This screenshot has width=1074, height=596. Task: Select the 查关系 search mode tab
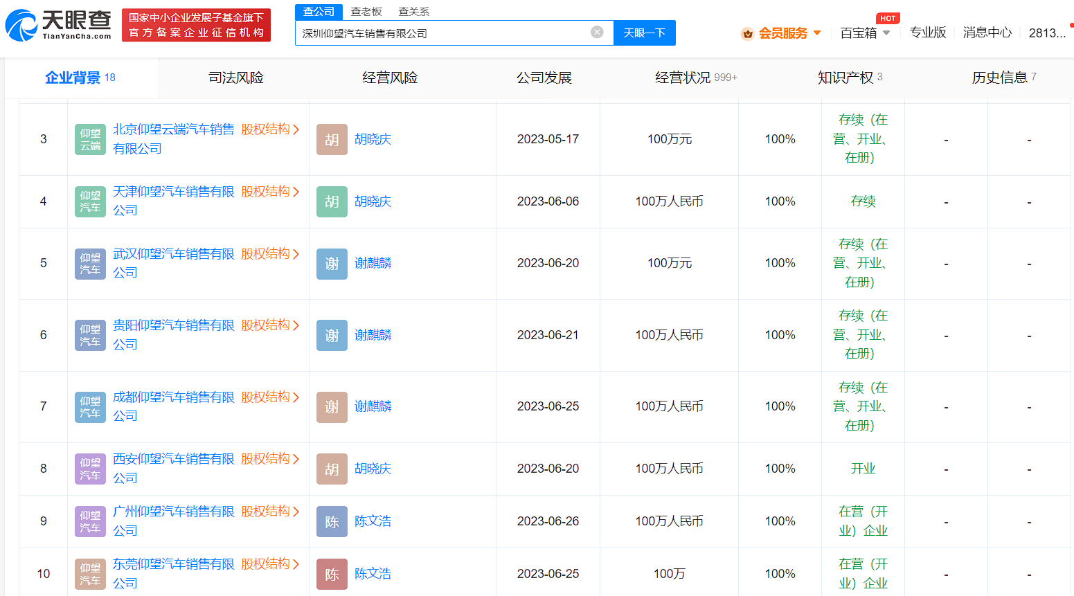[413, 12]
